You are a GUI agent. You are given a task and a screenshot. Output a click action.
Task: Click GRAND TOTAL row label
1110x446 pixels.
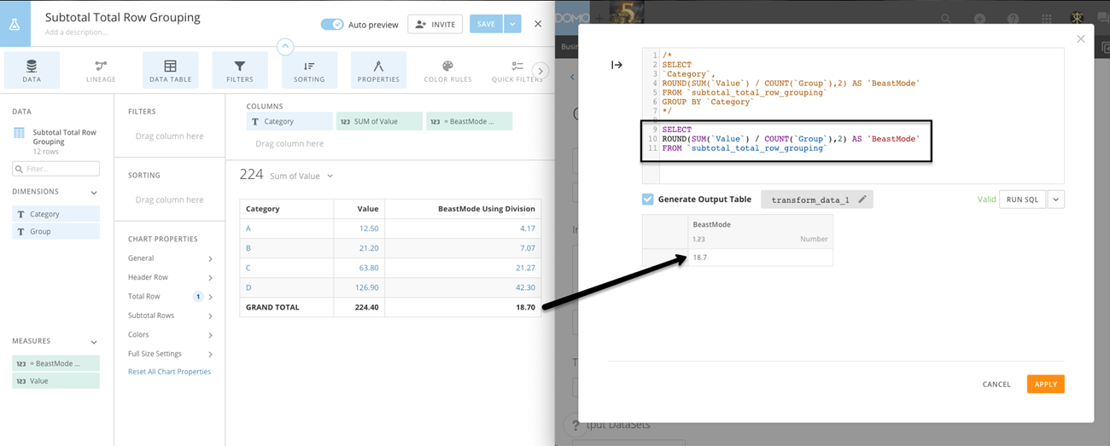(x=272, y=307)
